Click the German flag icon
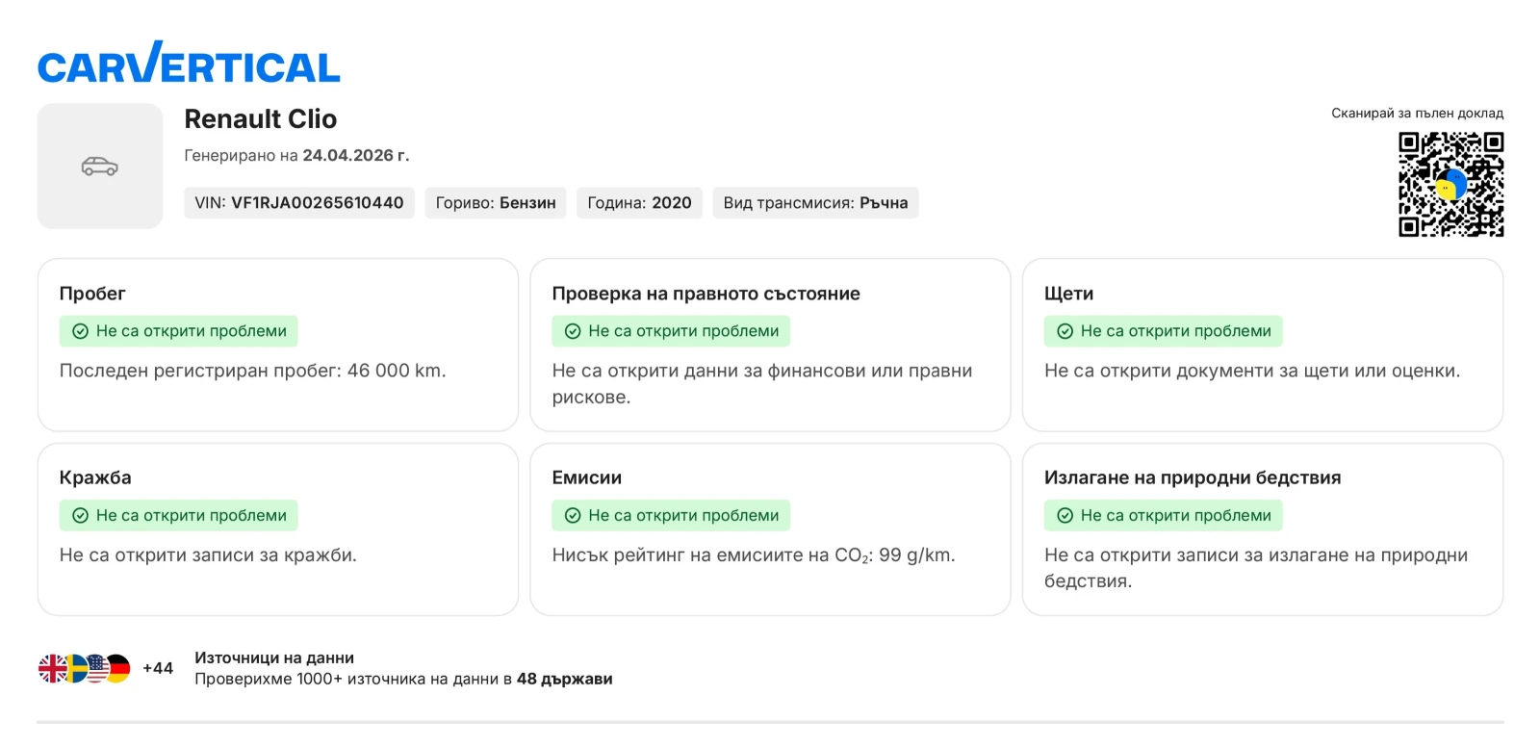This screenshot has height=747, width=1540. click(x=117, y=668)
